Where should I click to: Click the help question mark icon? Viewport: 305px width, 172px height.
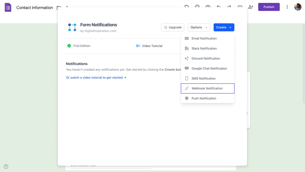(x=6, y=167)
